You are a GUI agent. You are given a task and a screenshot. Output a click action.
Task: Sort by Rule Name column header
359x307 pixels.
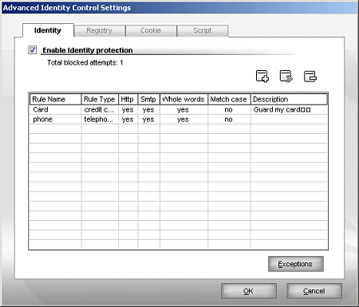pos(55,99)
